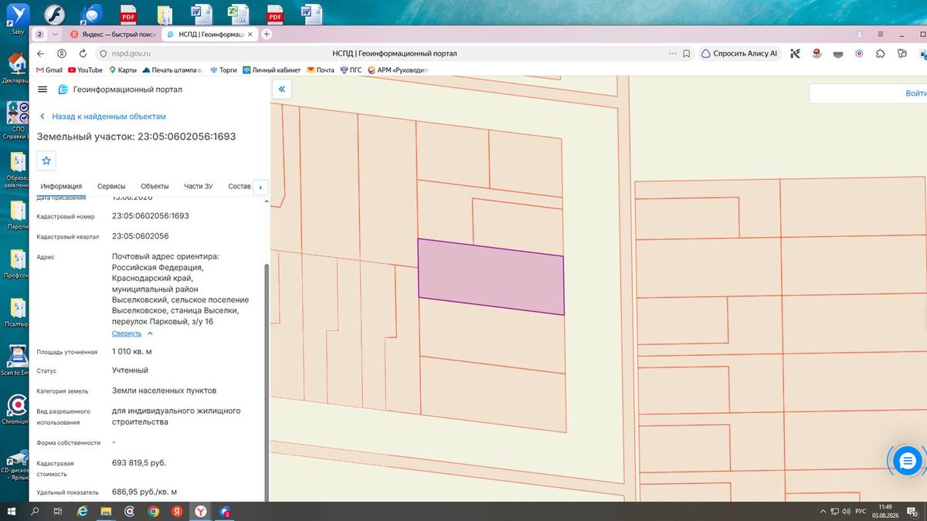Switch to the Сервисы tab
This screenshot has height=521, width=927.
[x=111, y=187]
